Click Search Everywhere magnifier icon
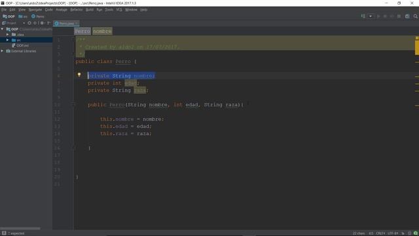Viewport: 419px width, 236px height. pos(416,16)
